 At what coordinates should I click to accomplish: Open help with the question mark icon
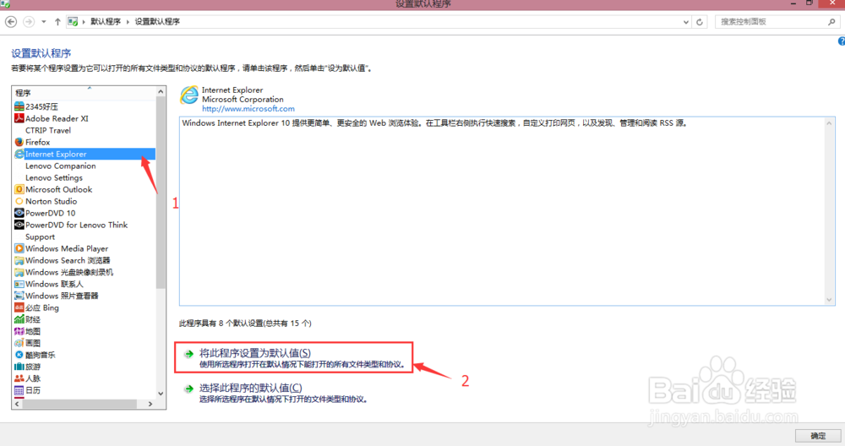click(x=842, y=41)
